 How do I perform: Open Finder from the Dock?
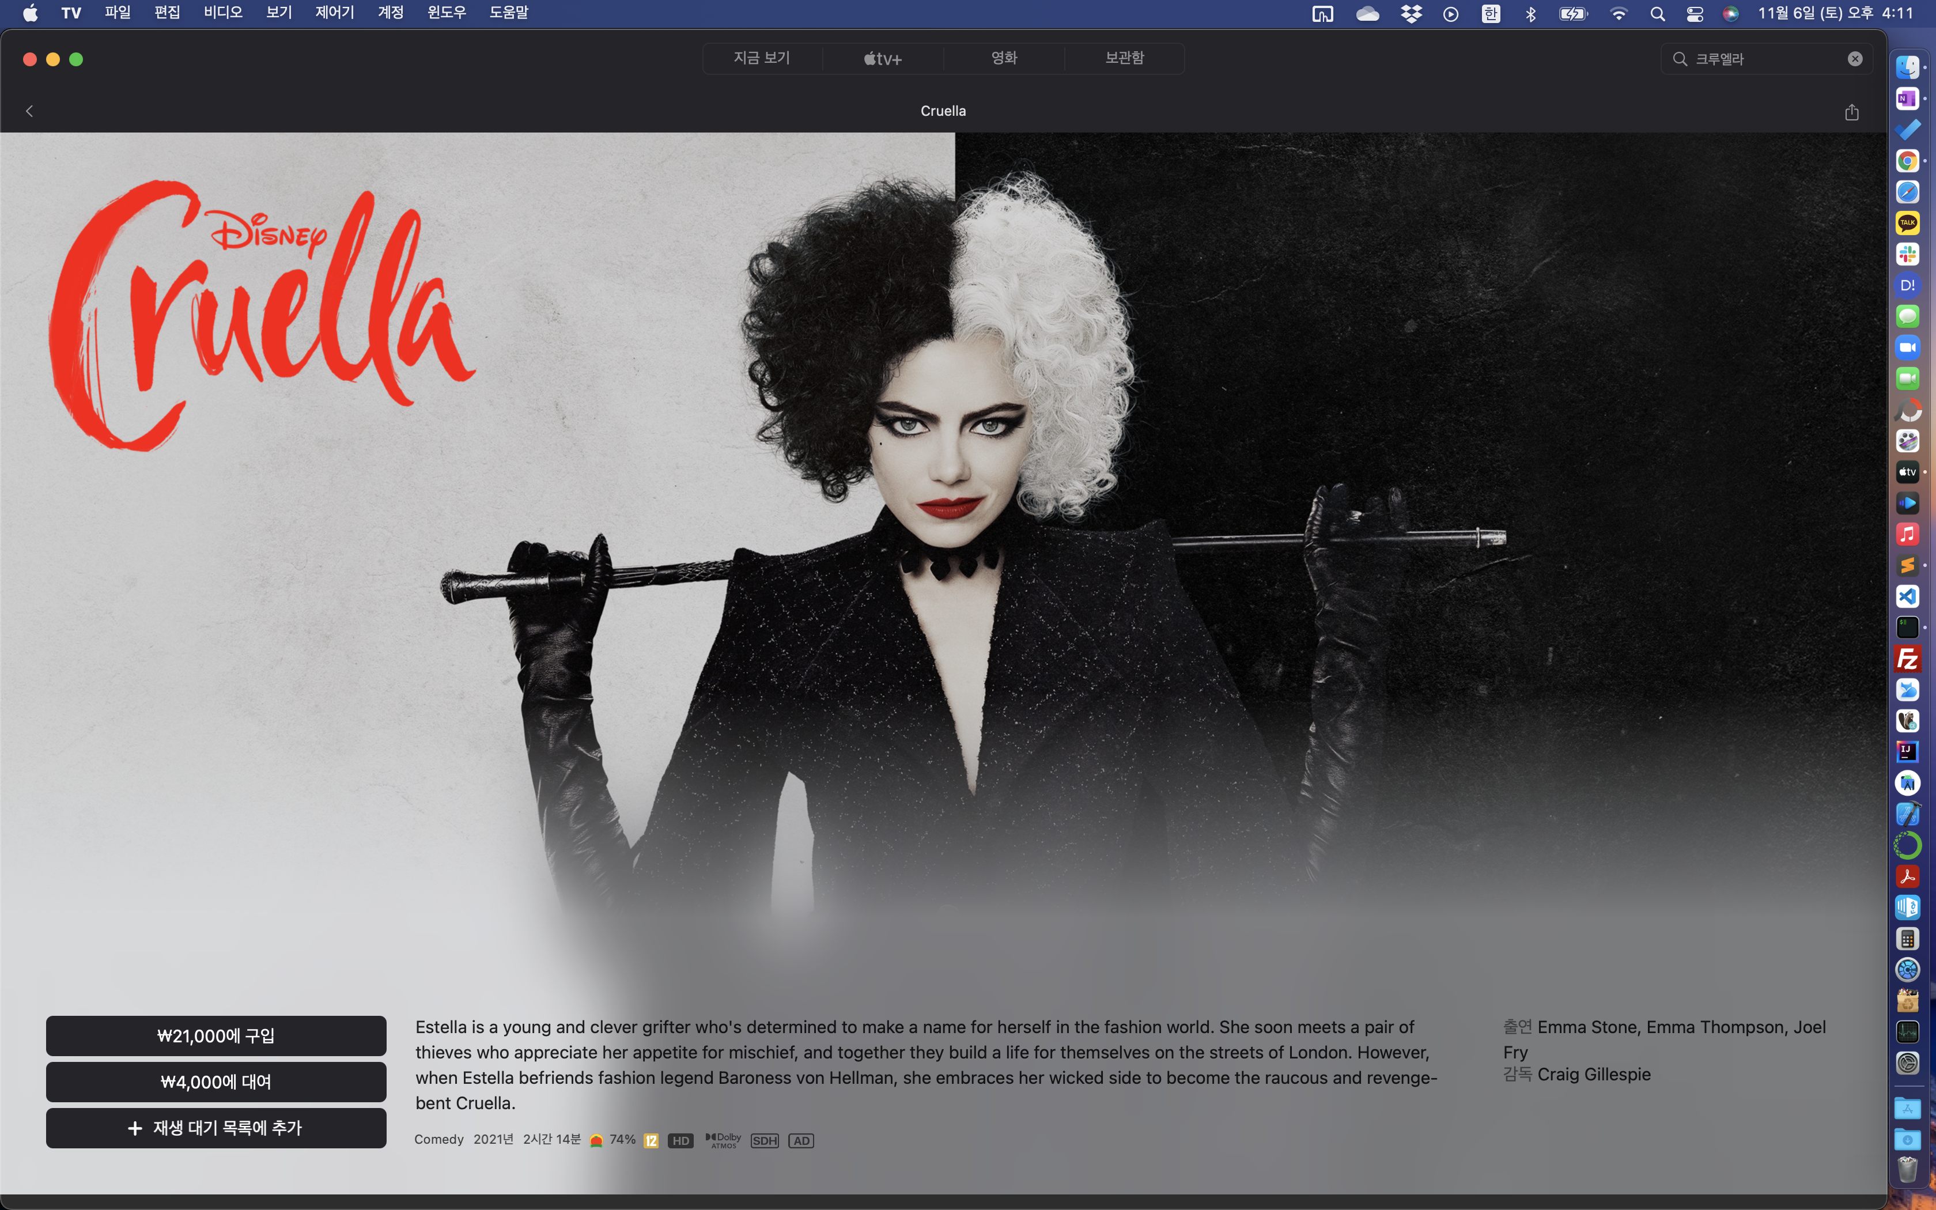[x=1907, y=68]
